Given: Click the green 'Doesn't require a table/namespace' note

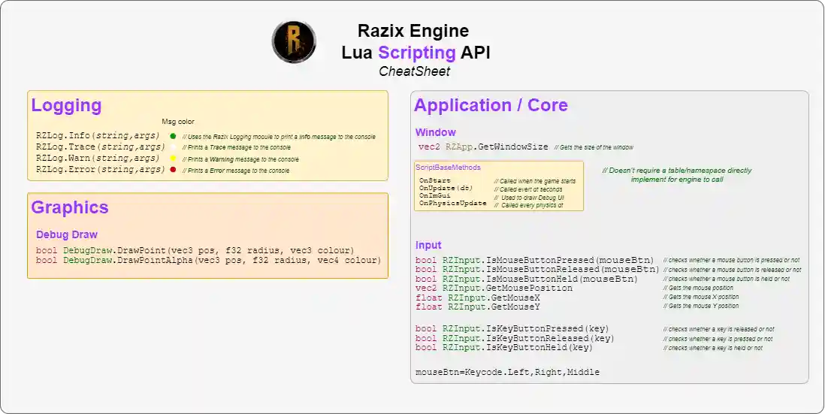Looking at the screenshot, I should point(677,174).
